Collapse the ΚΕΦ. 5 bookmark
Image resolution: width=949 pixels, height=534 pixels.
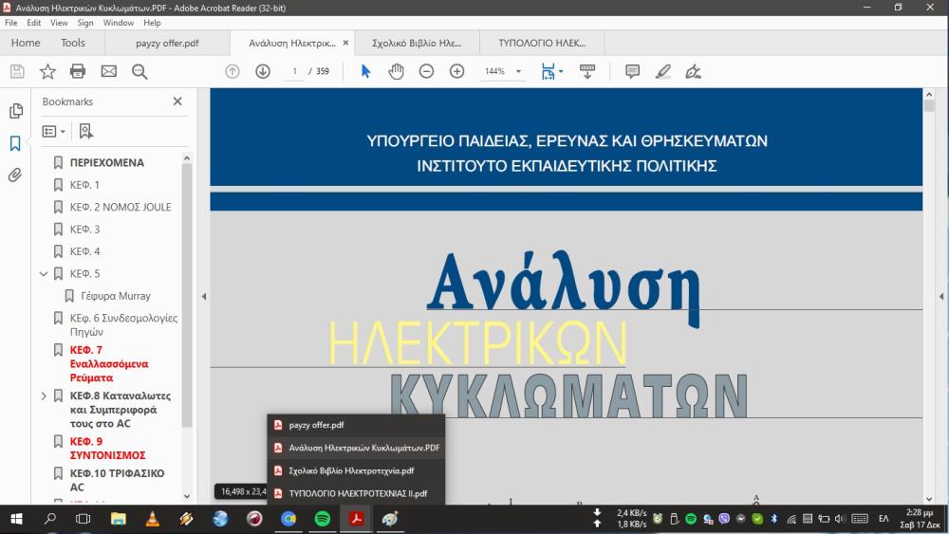(x=44, y=274)
